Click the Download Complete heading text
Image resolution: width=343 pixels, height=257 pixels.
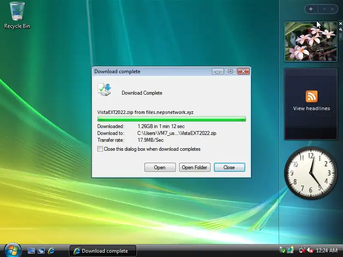(142, 93)
